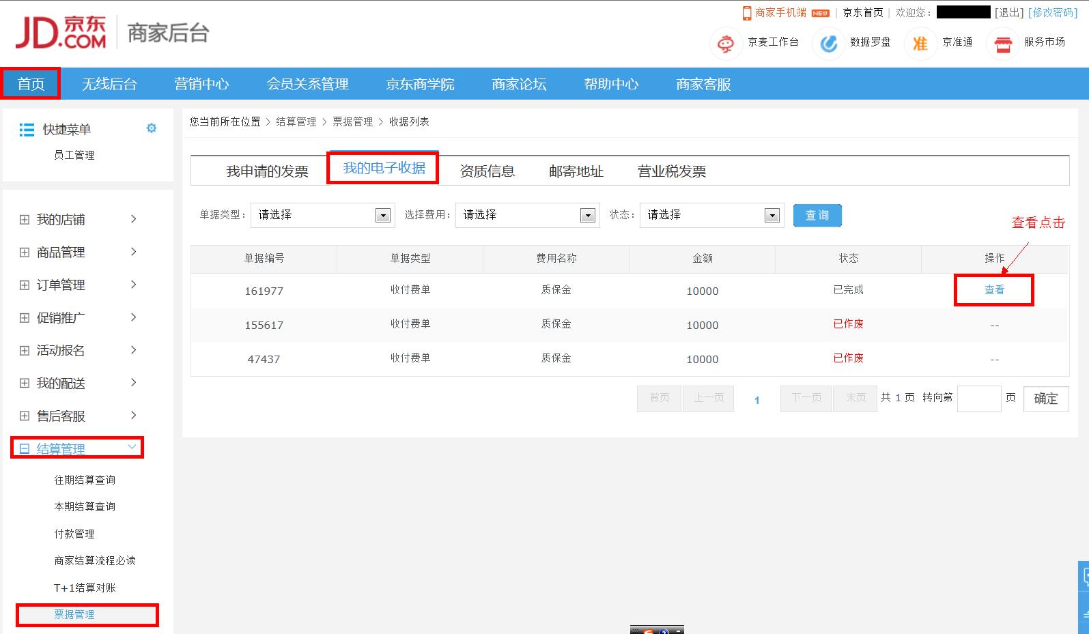The image size is (1089, 634).
Task: Click 结算管理 in breadcrumb
Action: (x=296, y=121)
